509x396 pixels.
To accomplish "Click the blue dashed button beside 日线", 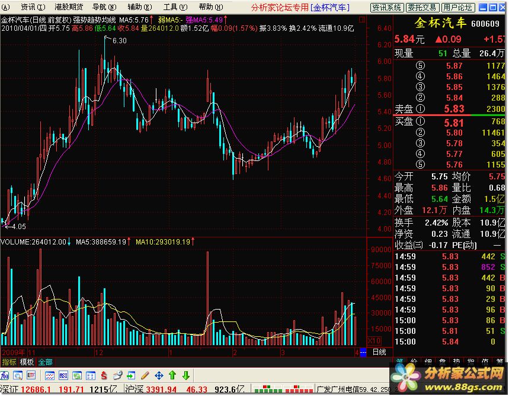I will tap(363, 353).
